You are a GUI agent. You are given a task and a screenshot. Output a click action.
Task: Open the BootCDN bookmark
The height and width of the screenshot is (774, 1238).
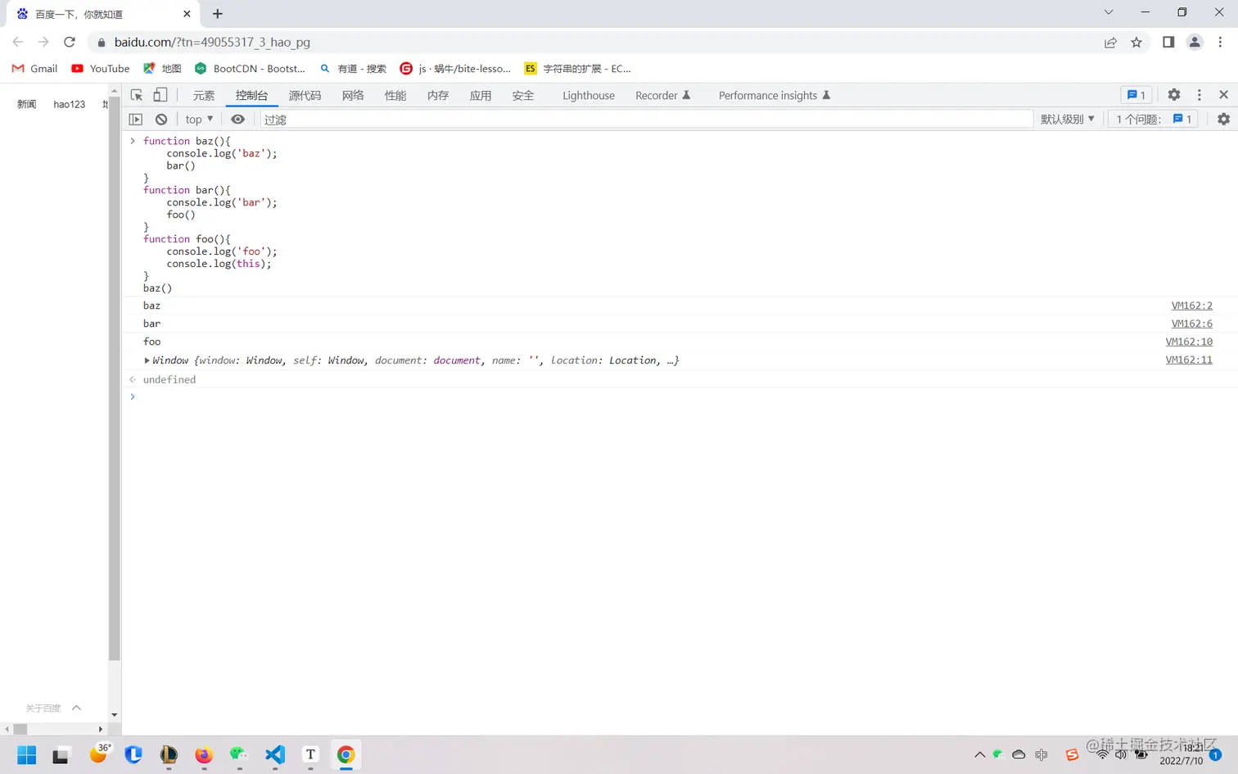click(x=250, y=69)
